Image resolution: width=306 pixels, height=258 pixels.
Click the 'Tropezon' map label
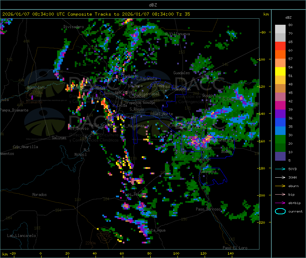[x=133, y=103]
